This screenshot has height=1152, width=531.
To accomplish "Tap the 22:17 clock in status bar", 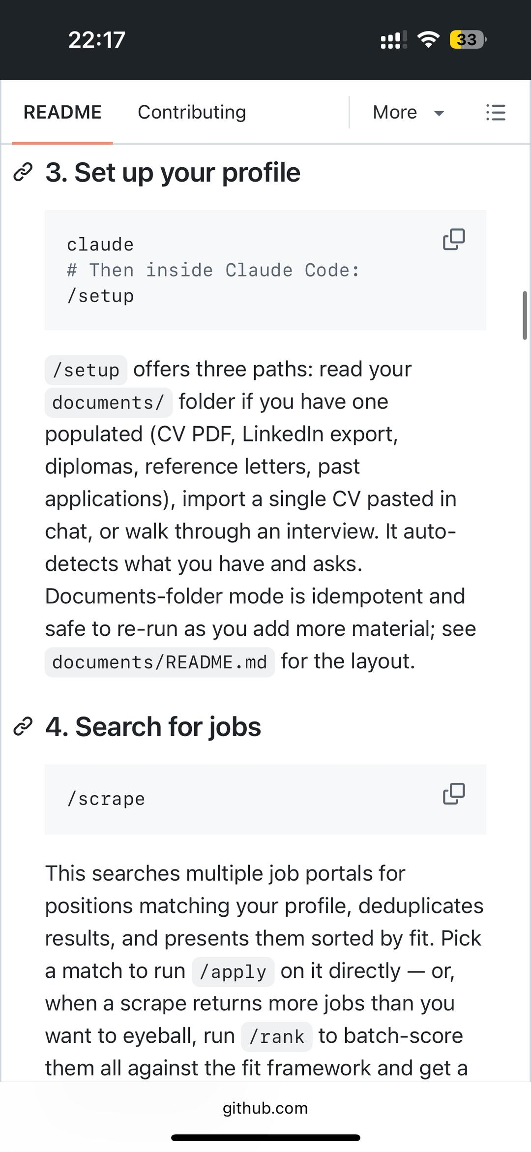I will pyautogui.click(x=97, y=40).
